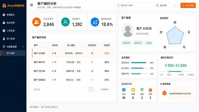
Task: Open 商品管理 in the sidebar
Action: tap(13, 23)
